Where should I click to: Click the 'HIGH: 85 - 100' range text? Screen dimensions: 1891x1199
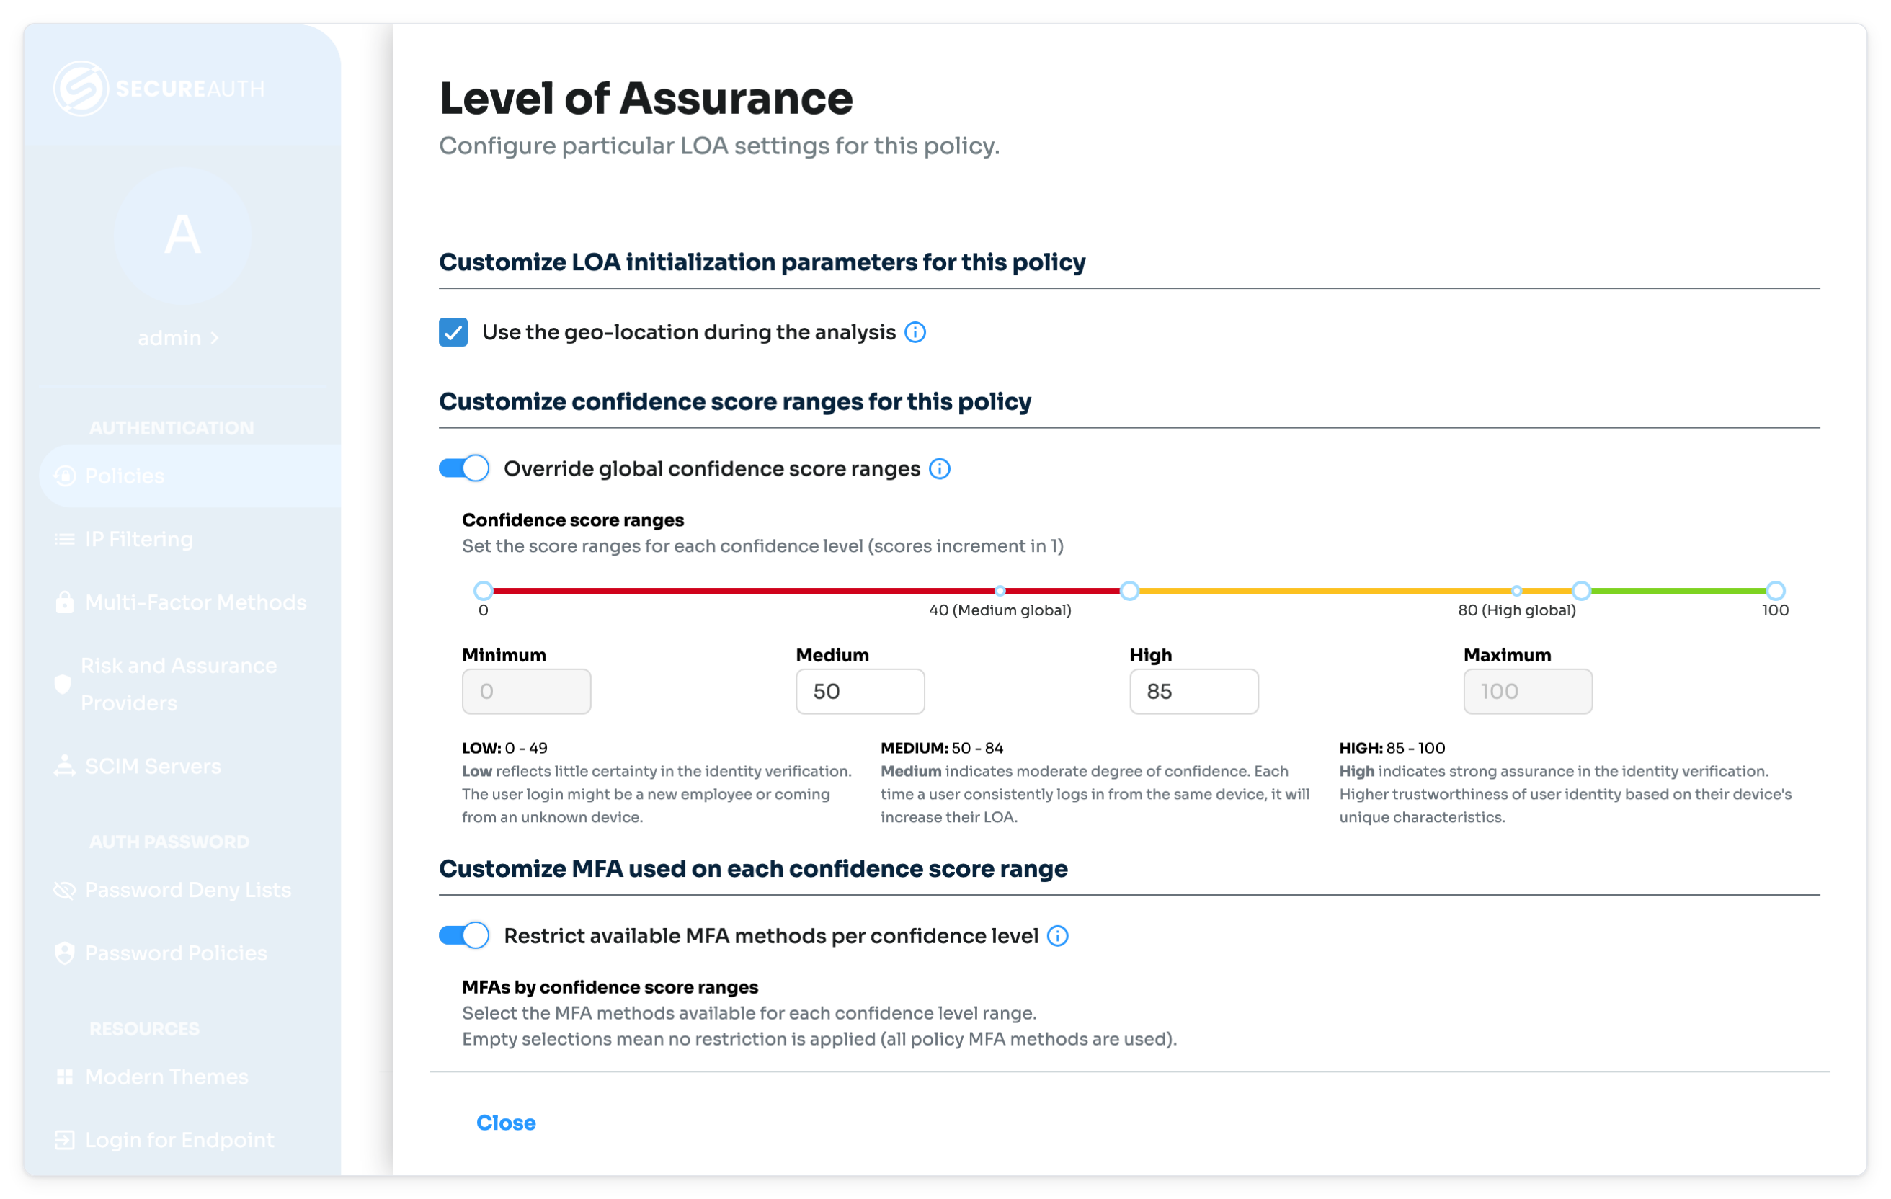[1392, 749]
